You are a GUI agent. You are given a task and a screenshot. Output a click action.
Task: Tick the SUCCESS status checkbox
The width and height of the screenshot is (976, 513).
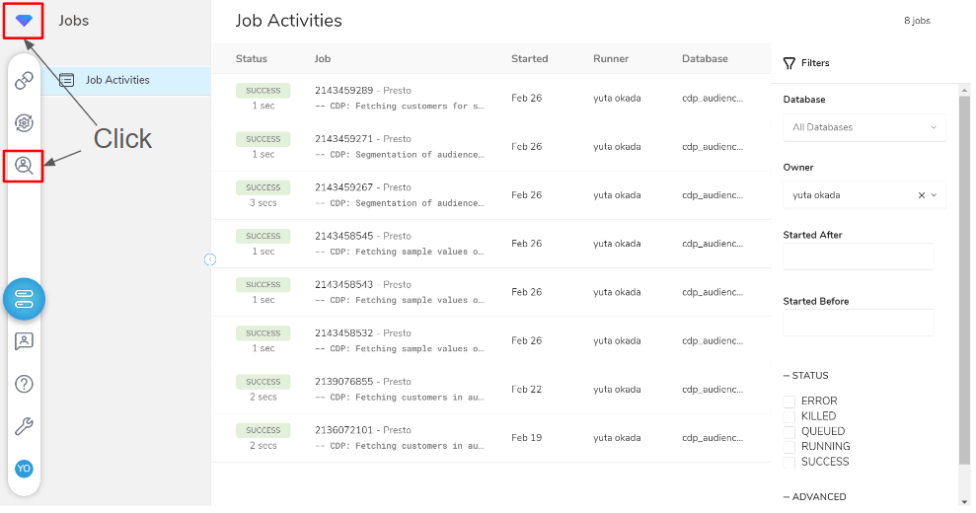[789, 463]
